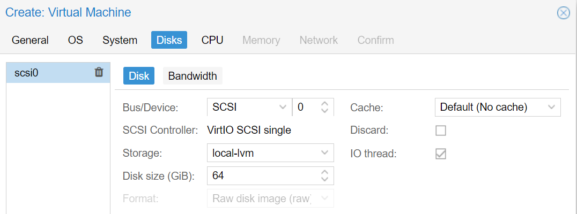Switch to the General tab

[x=30, y=40]
